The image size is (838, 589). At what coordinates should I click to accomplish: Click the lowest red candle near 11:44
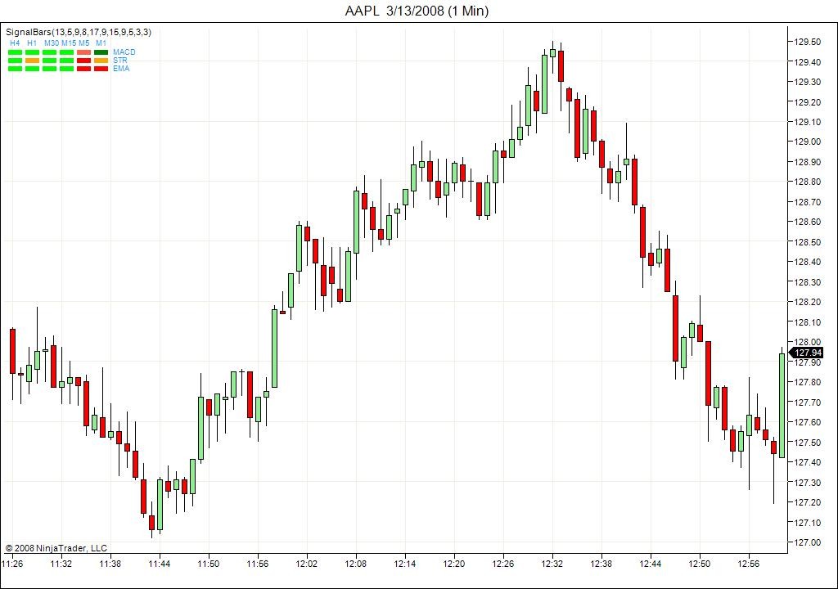tap(151, 522)
